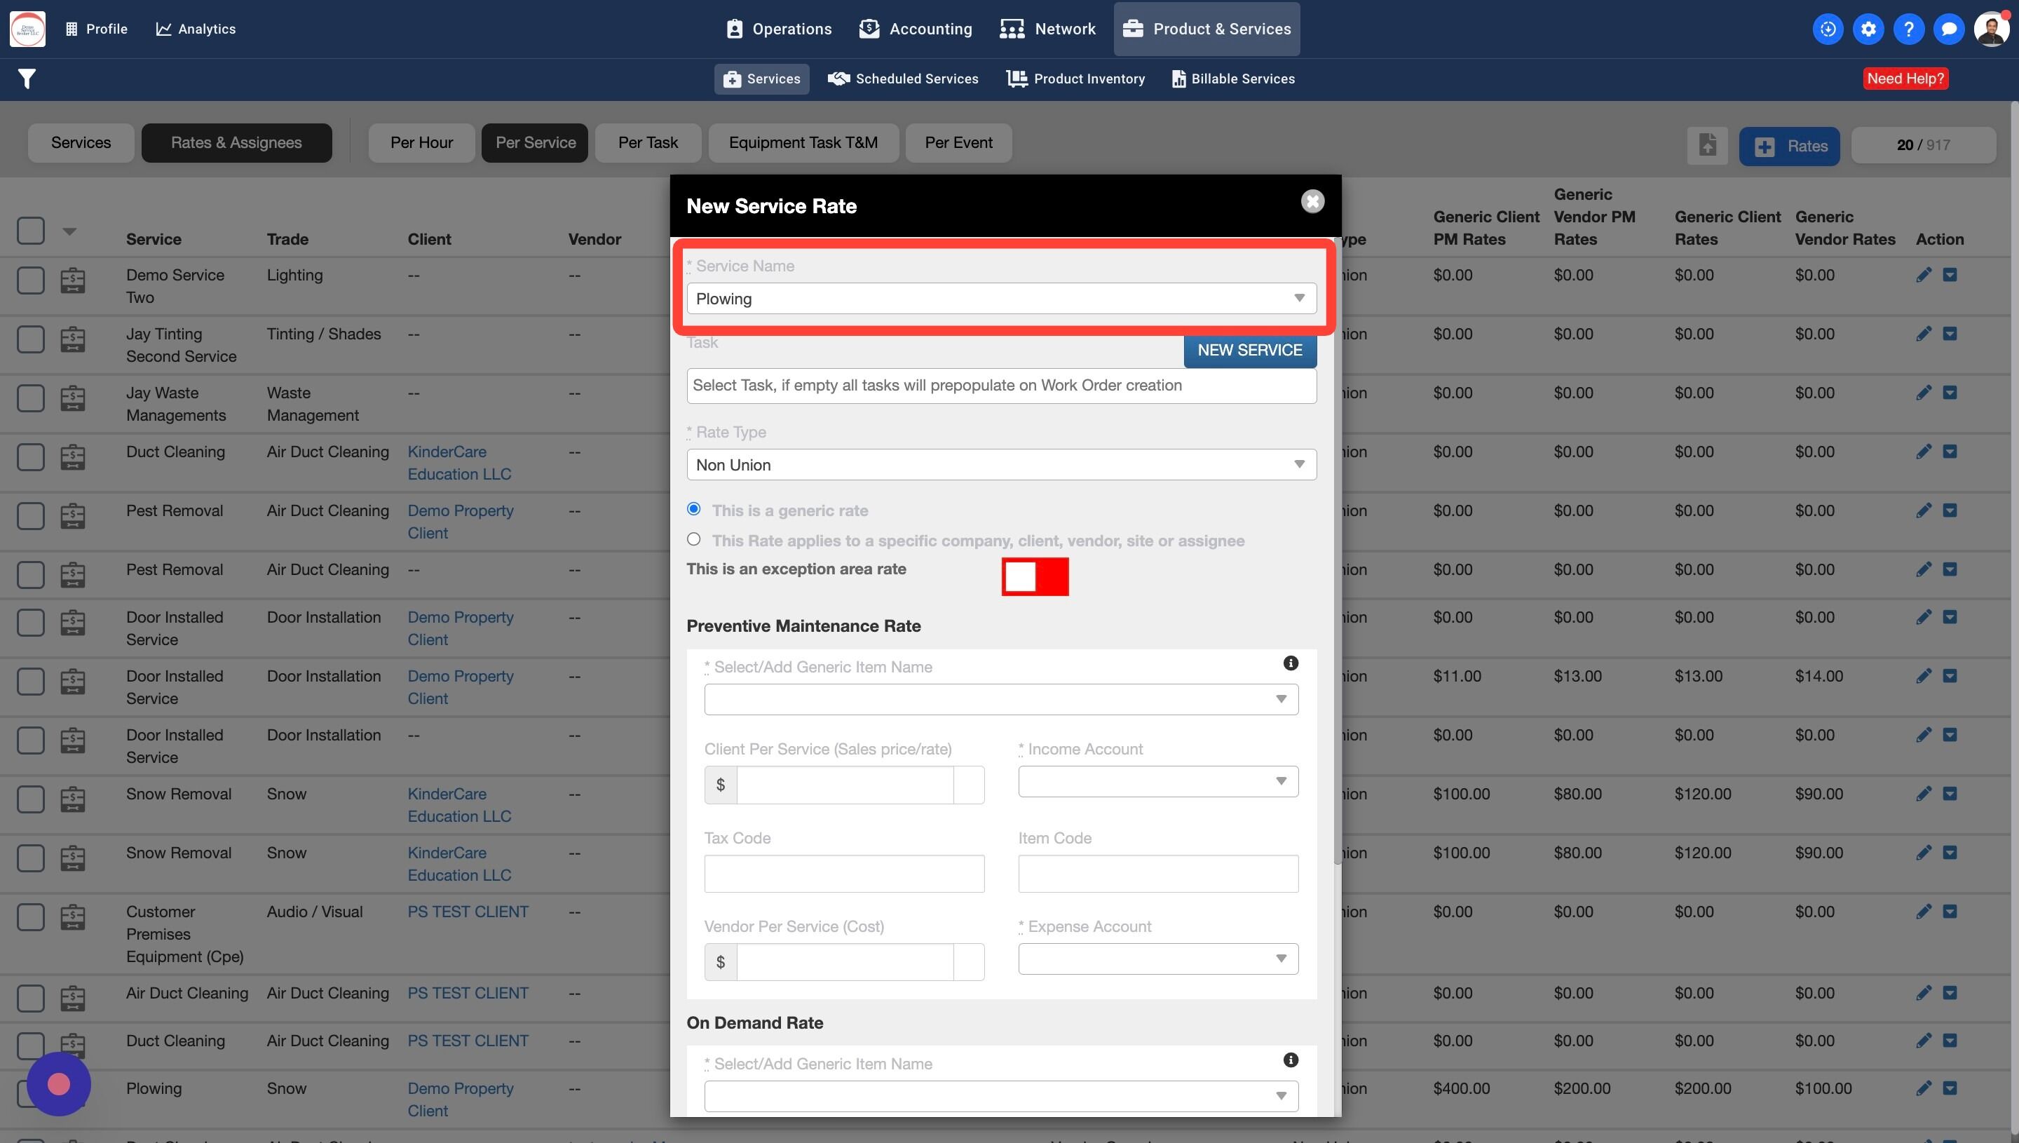Open the Income Account dropdown
Viewport: 2019px width, 1143px height.
click(1157, 781)
